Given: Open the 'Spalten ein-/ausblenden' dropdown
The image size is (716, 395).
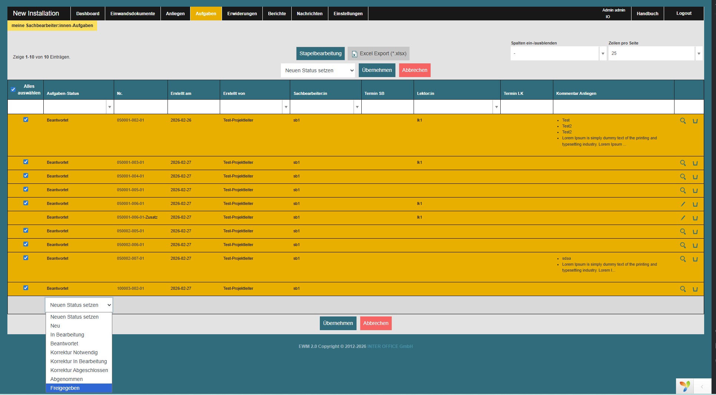Looking at the screenshot, I should (603, 54).
